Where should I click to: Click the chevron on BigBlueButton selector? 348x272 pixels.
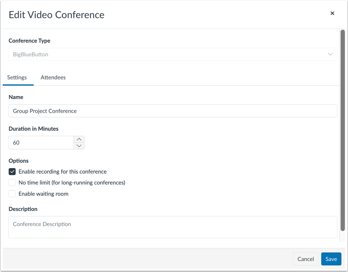click(331, 54)
